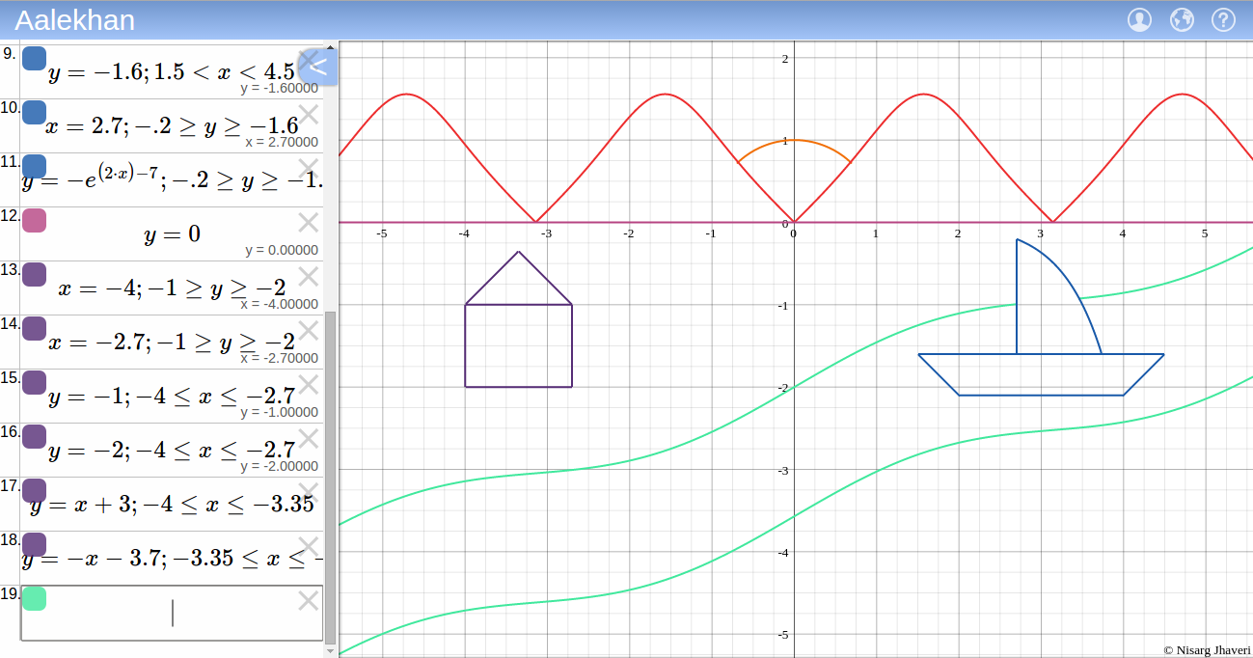The width and height of the screenshot is (1253, 658).
Task: Open the globe language icon
Action: coord(1182,20)
